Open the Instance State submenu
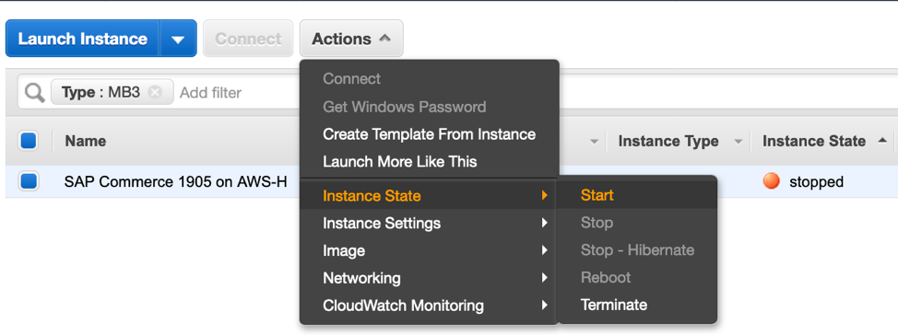Screen dimensions: 898x335 tap(429, 196)
